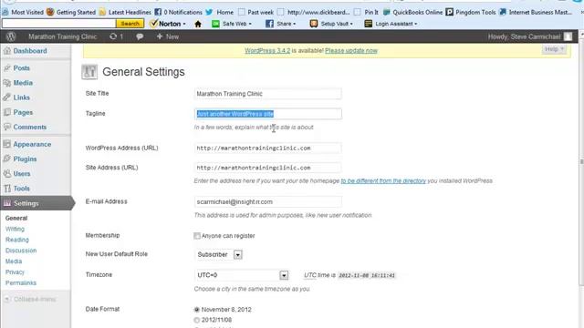Click the Site Title input field

(x=267, y=94)
